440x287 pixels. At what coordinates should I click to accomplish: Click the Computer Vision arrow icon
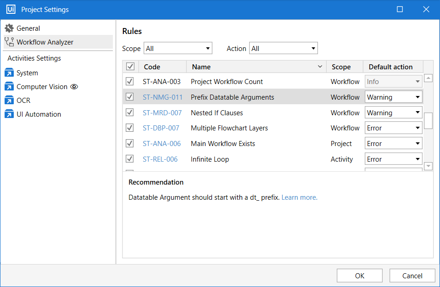click(x=9, y=87)
